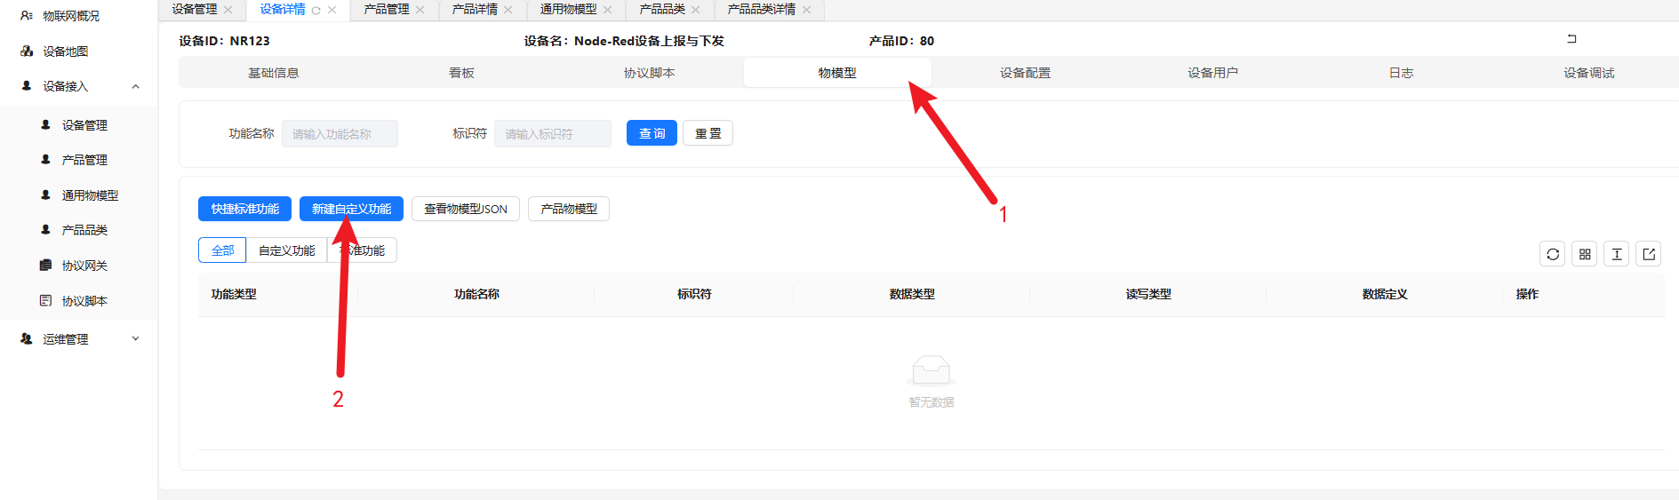
Task: Click the table refresh icon
Action: point(1552,254)
